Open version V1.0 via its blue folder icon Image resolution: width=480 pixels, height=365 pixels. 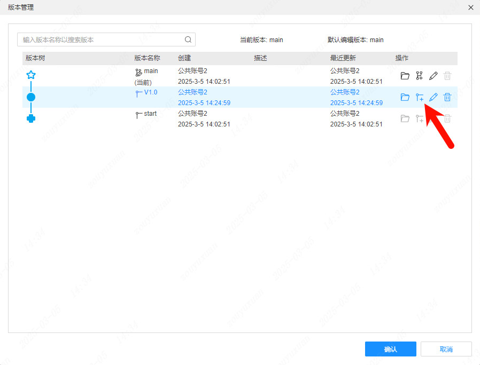[405, 97]
